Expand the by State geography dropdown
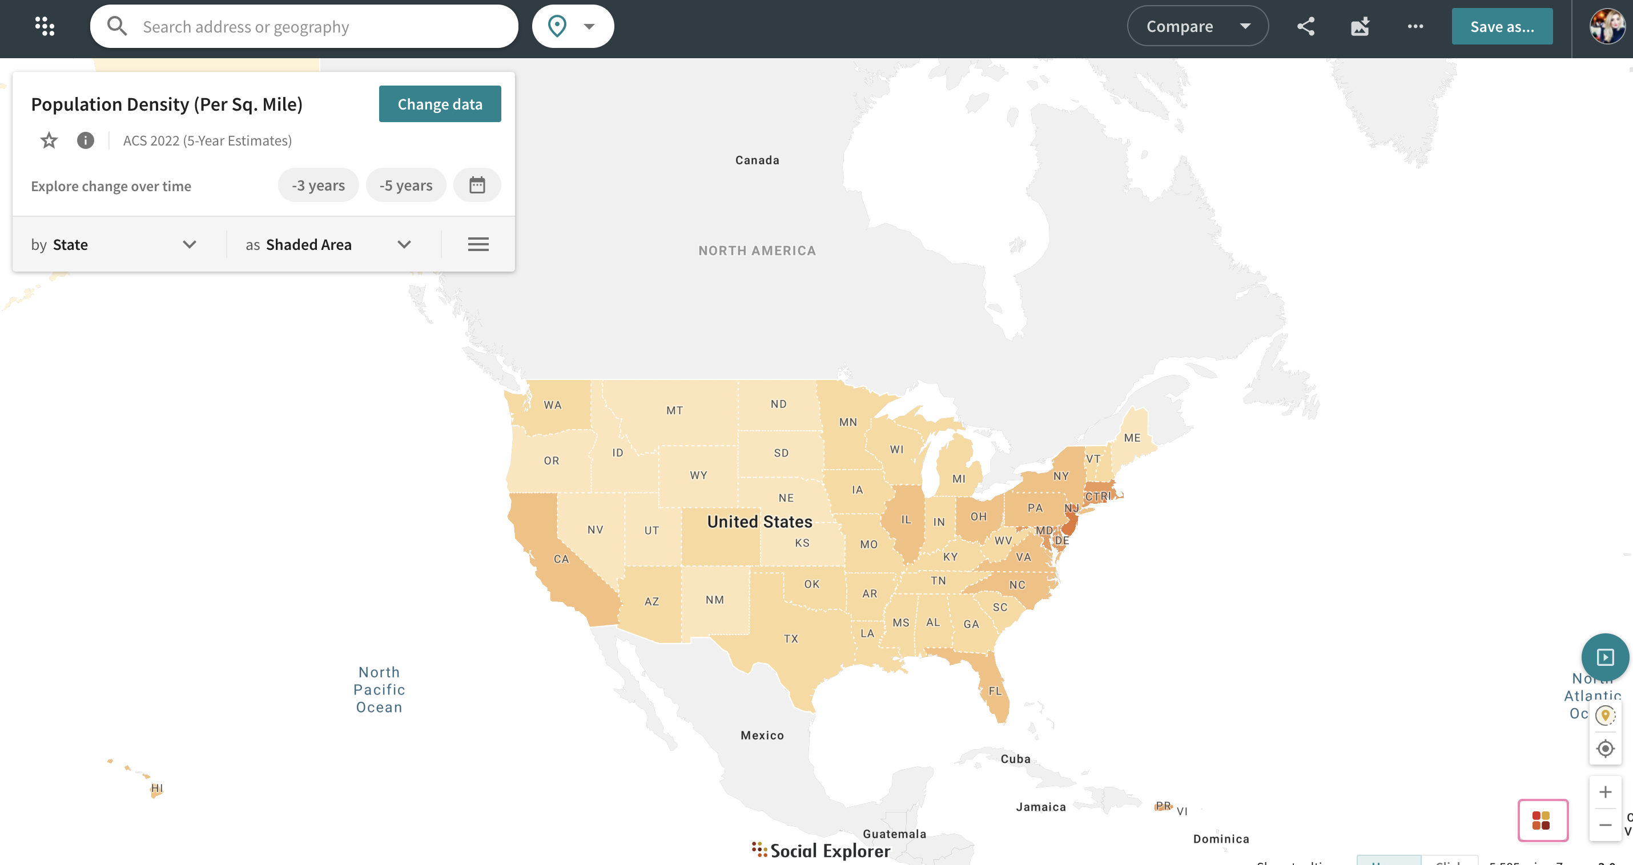This screenshot has height=865, width=1633. (114, 244)
